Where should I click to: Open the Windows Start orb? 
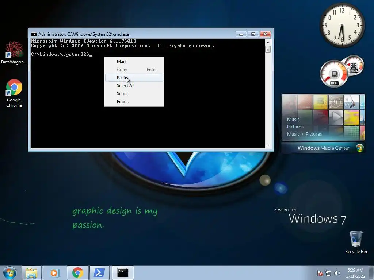click(x=10, y=273)
